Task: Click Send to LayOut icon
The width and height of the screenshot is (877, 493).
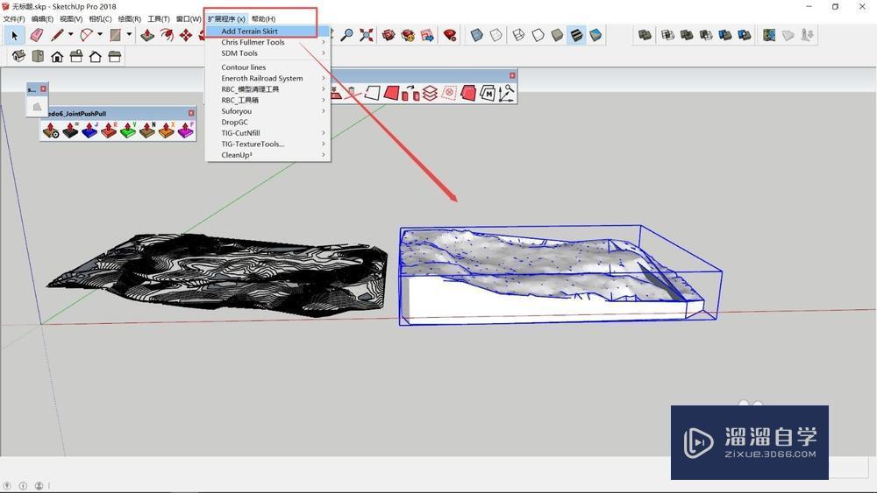Action: pos(427,35)
